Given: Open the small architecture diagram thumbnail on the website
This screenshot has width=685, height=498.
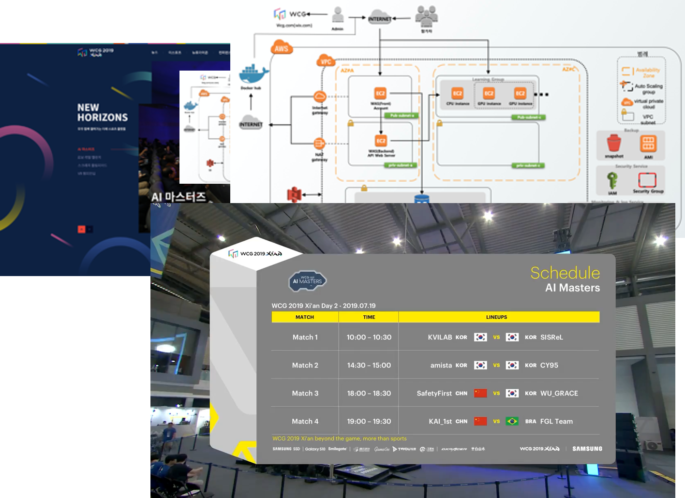Looking at the screenshot, I should (205, 127).
